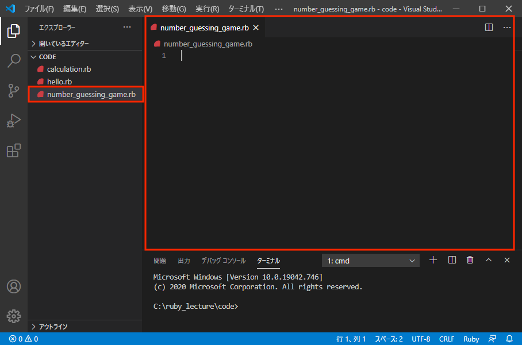Change line endings via CRLF
This screenshot has width=522, height=345.
click(x=447, y=339)
